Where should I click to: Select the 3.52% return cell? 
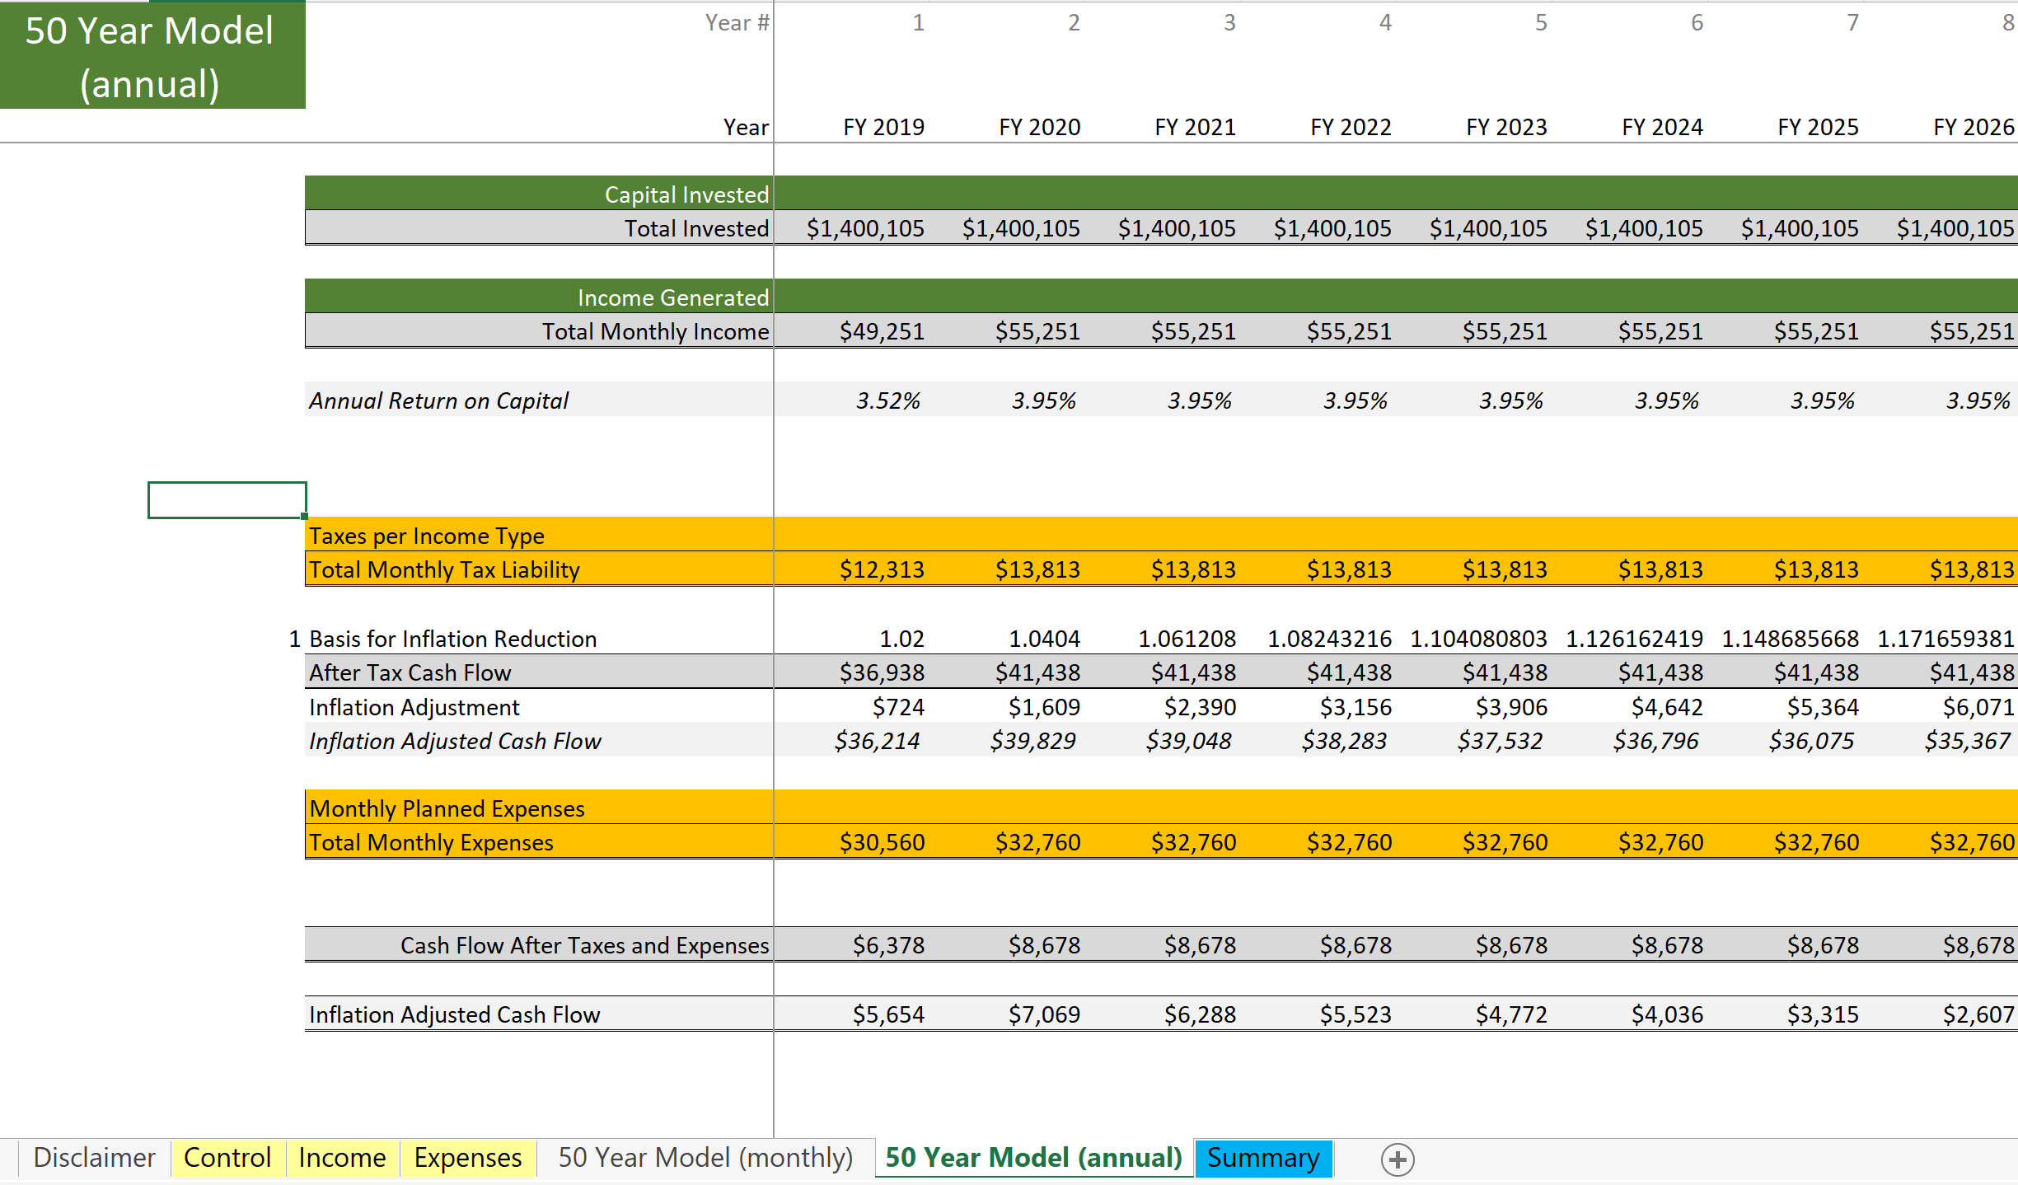tap(887, 400)
